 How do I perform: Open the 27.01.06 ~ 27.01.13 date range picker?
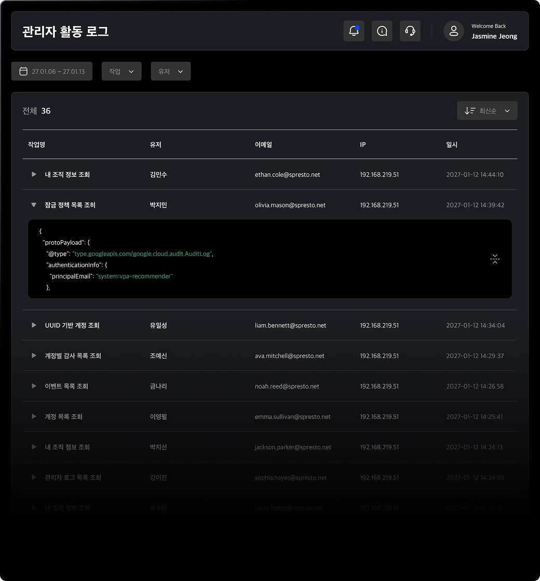point(52,71)
